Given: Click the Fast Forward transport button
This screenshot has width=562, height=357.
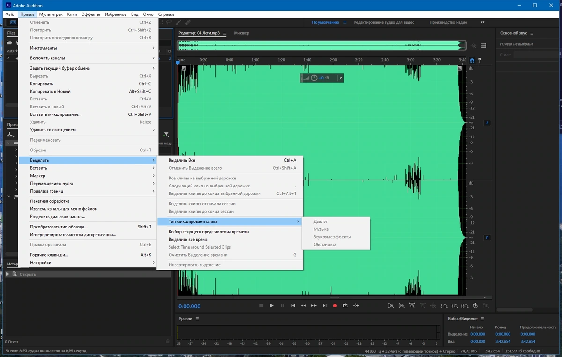Looking at the screenshot, I should click(x=314, y=306).
